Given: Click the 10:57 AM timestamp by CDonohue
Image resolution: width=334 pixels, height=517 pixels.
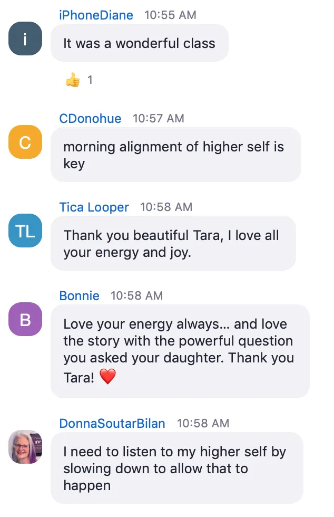Looking at the screenshot, I should click(x=159, y=118).
